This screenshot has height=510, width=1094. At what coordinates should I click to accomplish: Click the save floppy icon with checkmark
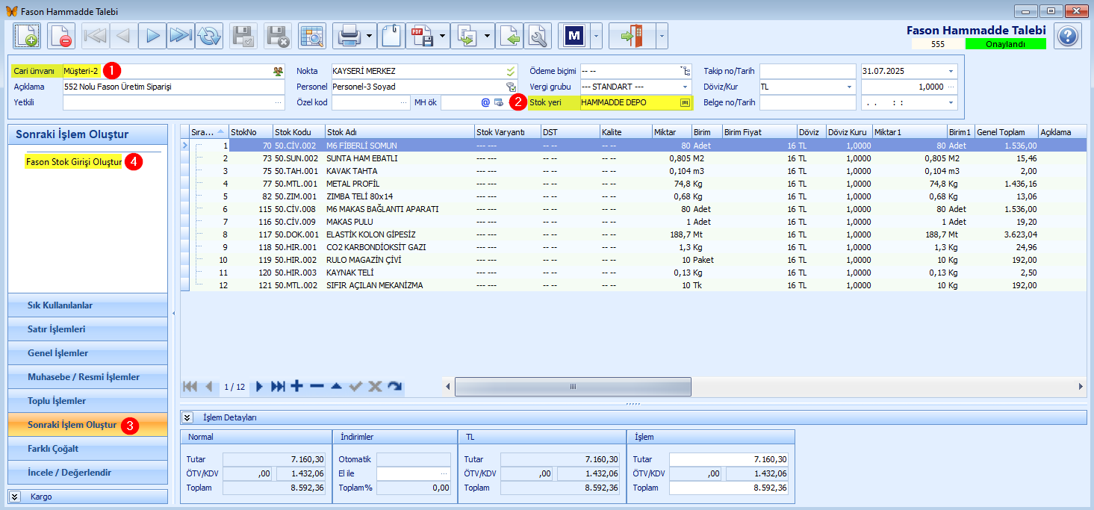point(243,36)
